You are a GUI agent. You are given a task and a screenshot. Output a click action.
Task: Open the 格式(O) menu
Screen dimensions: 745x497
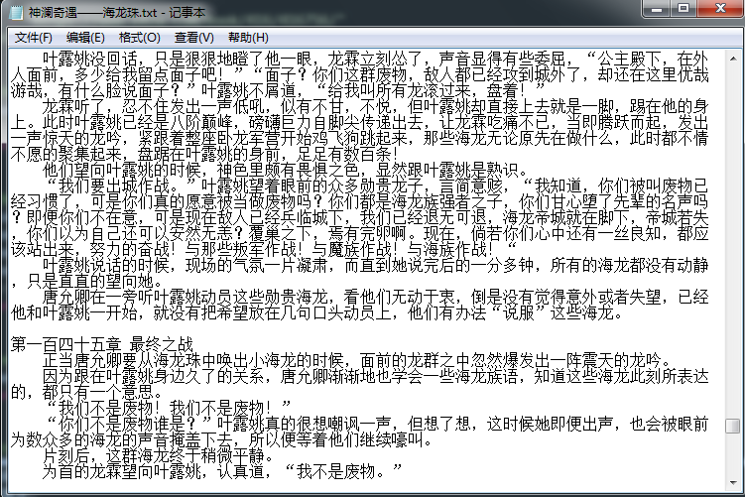[139, 38]
